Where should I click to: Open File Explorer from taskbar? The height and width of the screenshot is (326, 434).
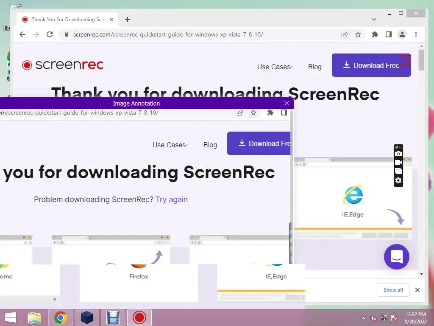coord(34,318)
